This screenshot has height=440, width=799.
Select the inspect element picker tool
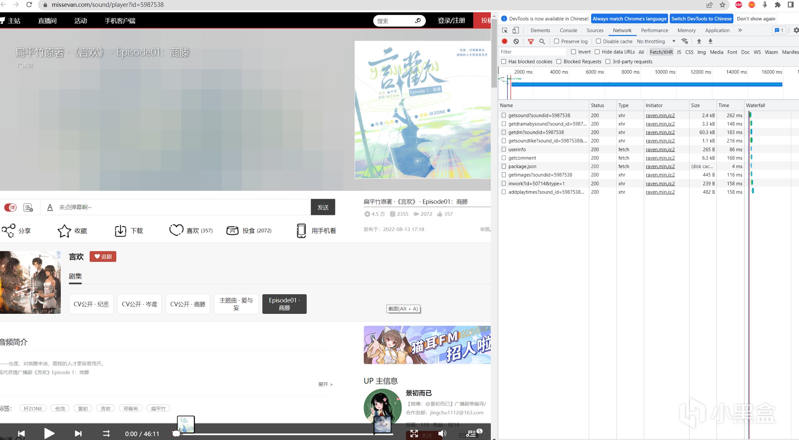coord(505,30)
